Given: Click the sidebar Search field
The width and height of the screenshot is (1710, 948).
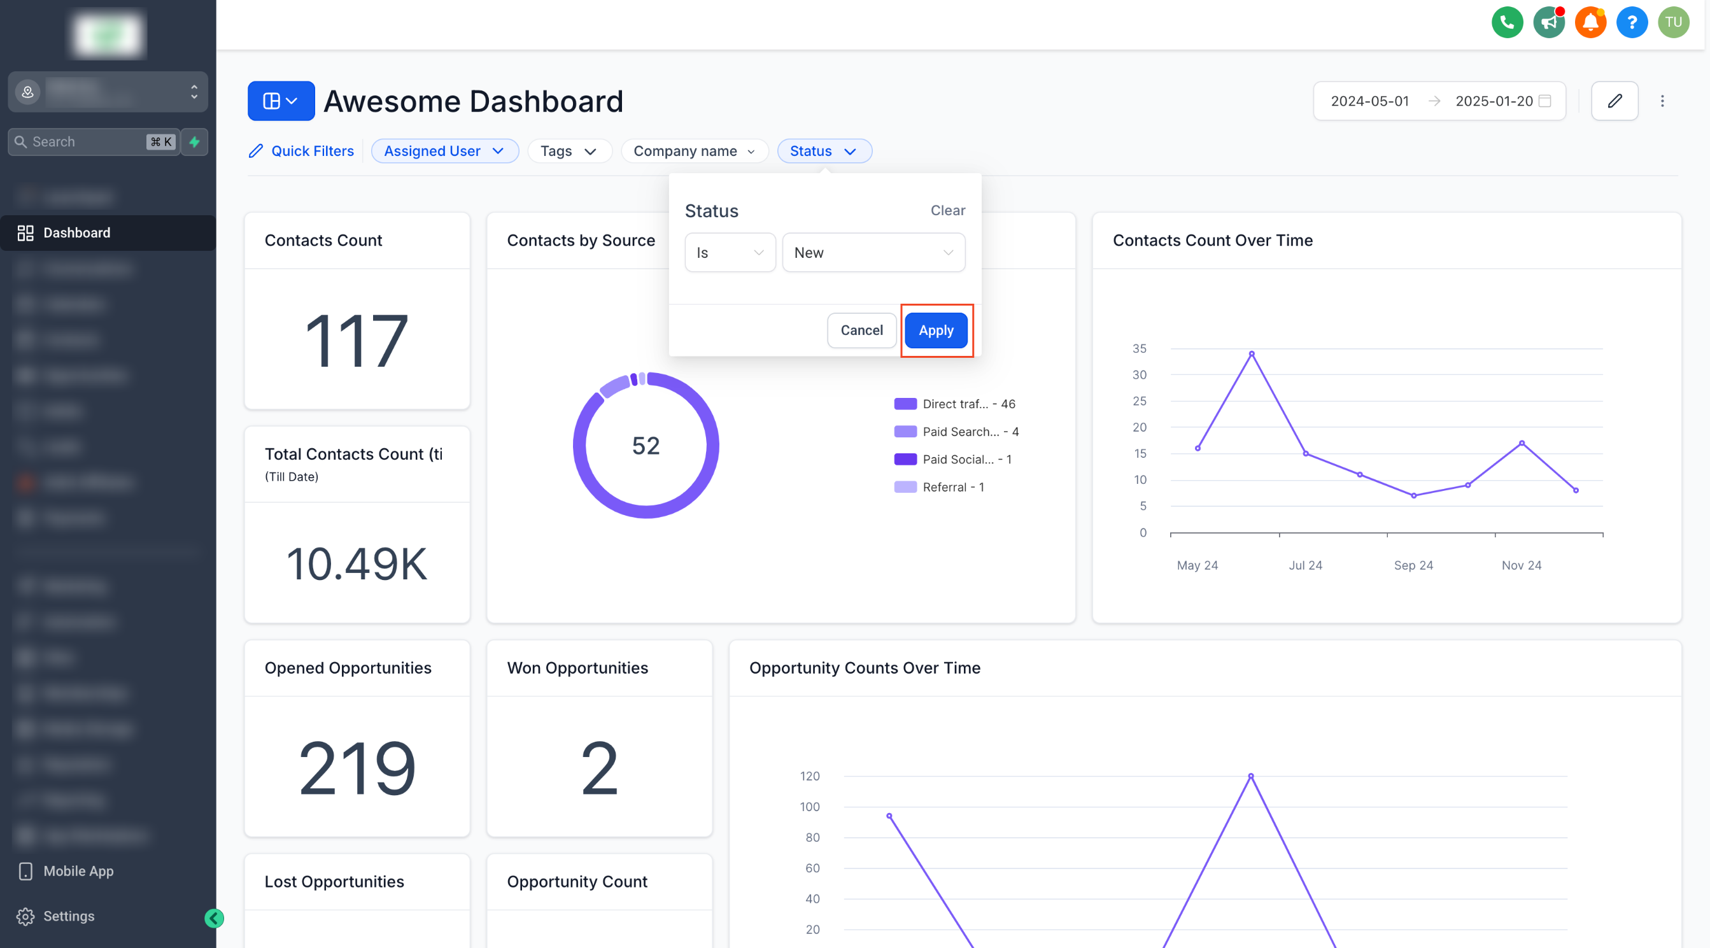Looking at the screenshot, I should (x=87, y=141).
